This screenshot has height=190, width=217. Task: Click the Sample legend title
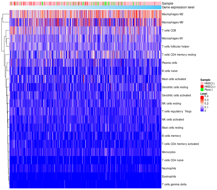[x=205, y=80]
